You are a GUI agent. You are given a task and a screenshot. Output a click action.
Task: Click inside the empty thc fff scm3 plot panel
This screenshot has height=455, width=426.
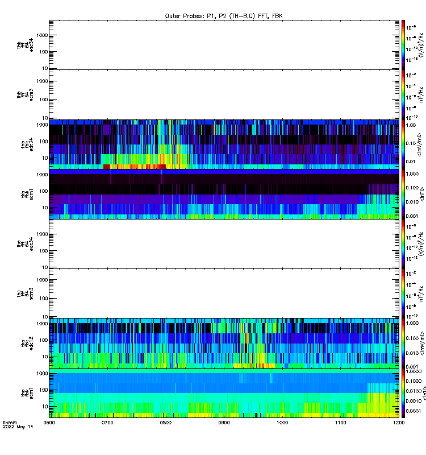tap(224, 293)
